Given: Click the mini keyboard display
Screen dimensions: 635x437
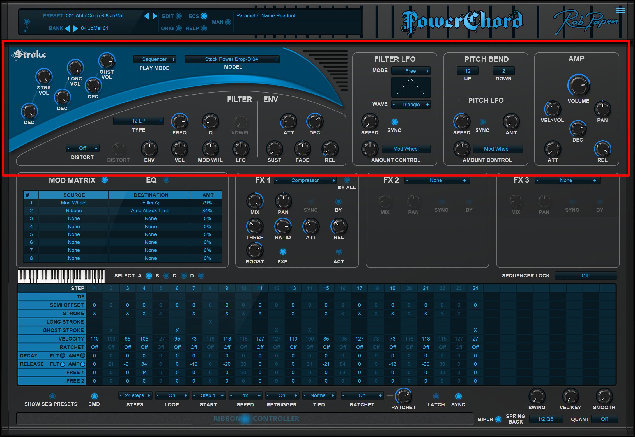Looking at the screenshot, I should pyautogui.click(x=61, y=276).
